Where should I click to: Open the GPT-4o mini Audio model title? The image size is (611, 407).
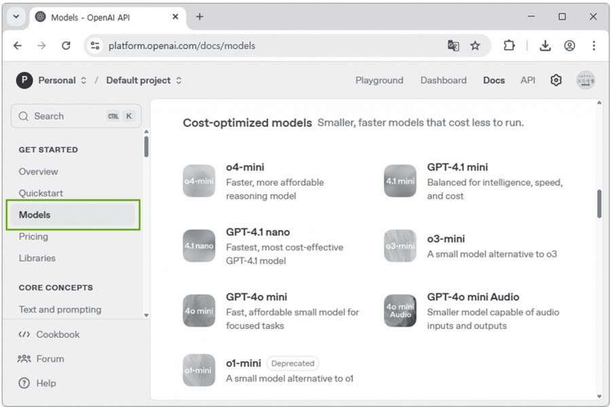click(x=473, y=297)
